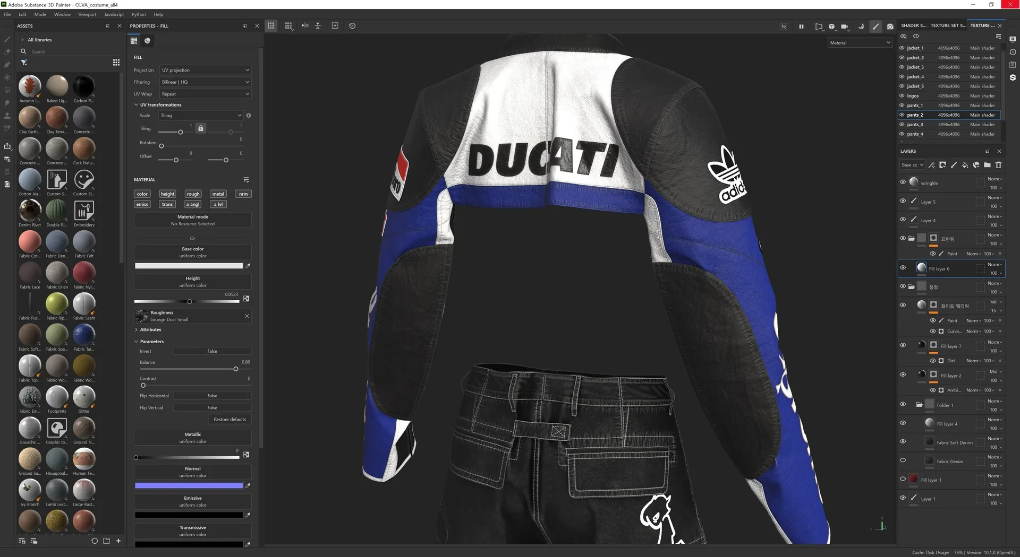1020x557 pixels.
Task: Select the Smudge tool
Action: 7,103
